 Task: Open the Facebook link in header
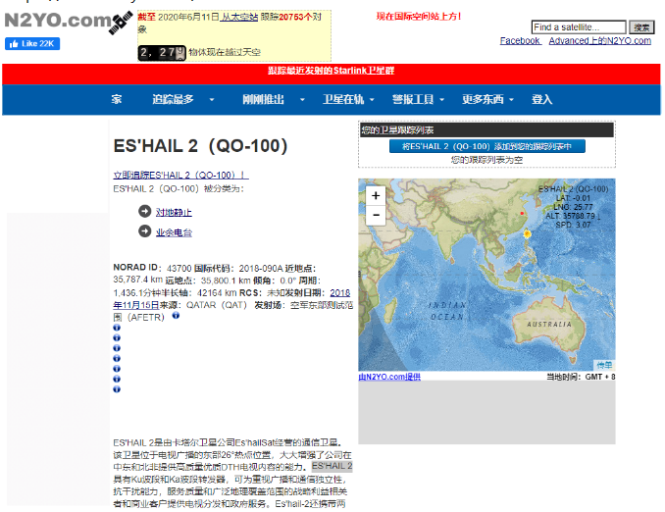point(520,41)
